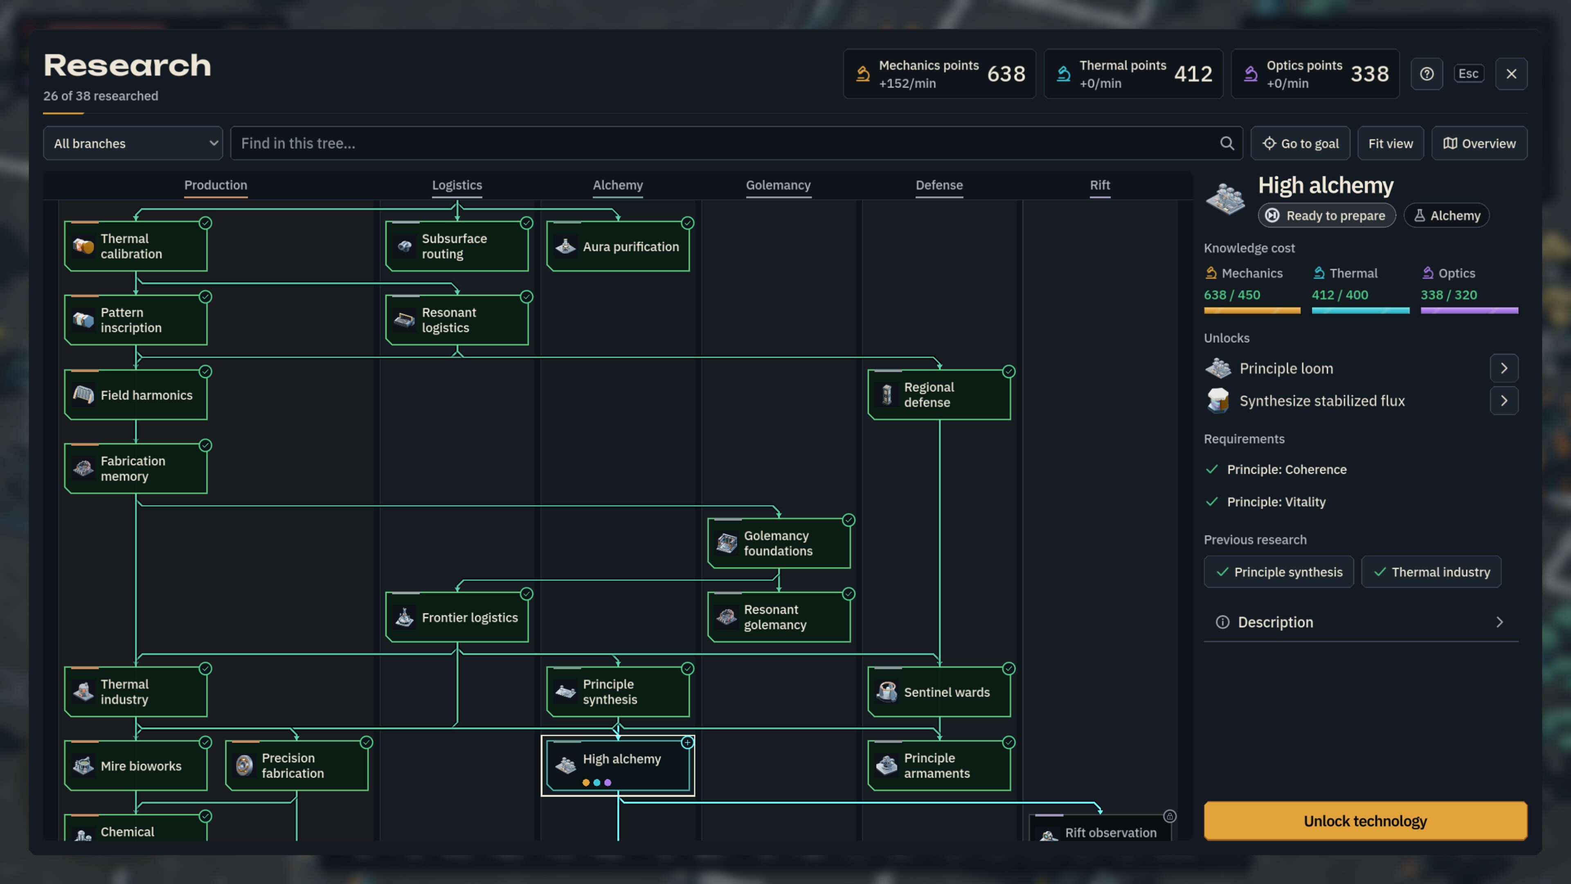The width and height of the screenshot is (1571, 884).
Task: Switch to the Golemancy branch tab
Action: (778, 185)
